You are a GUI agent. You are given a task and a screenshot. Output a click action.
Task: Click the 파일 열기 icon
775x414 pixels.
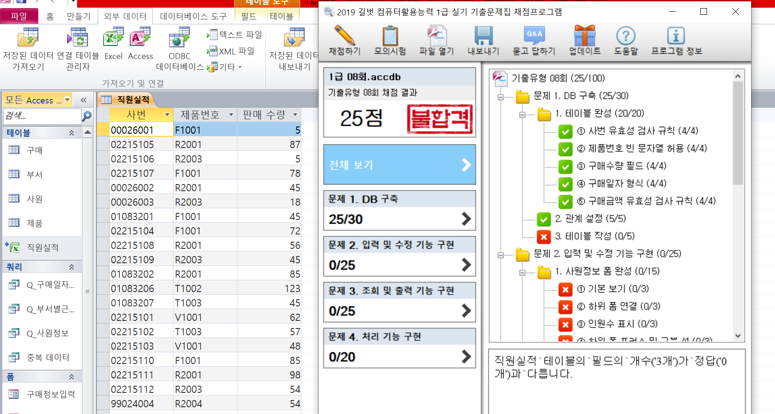[x=436, y=37]
